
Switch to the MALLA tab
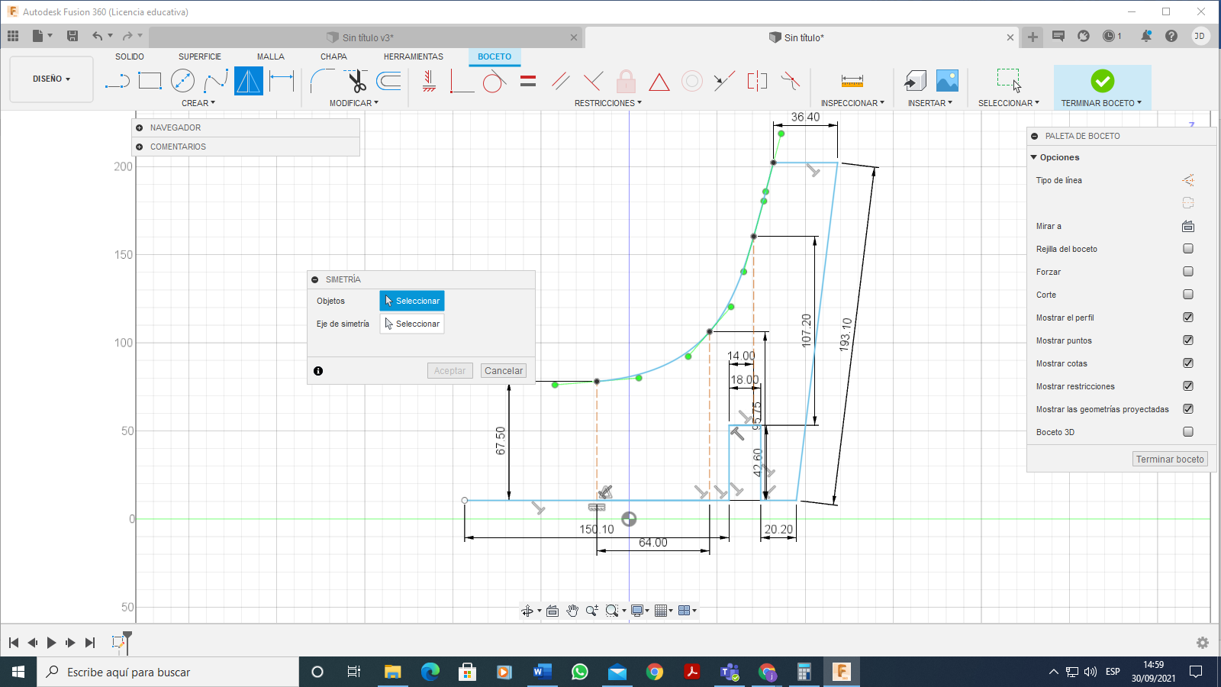tap(271, 56)
